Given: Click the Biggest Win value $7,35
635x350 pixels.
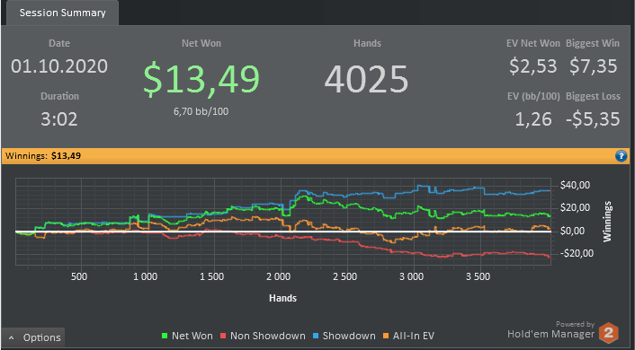Looking at the screenshot, I should coord(594,66).
